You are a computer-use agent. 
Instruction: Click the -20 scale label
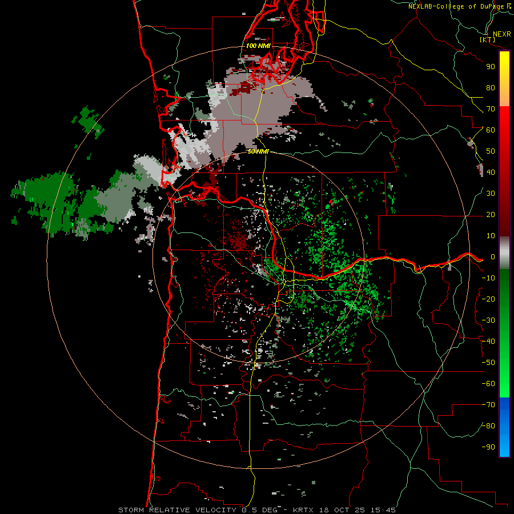click(488, 299)
